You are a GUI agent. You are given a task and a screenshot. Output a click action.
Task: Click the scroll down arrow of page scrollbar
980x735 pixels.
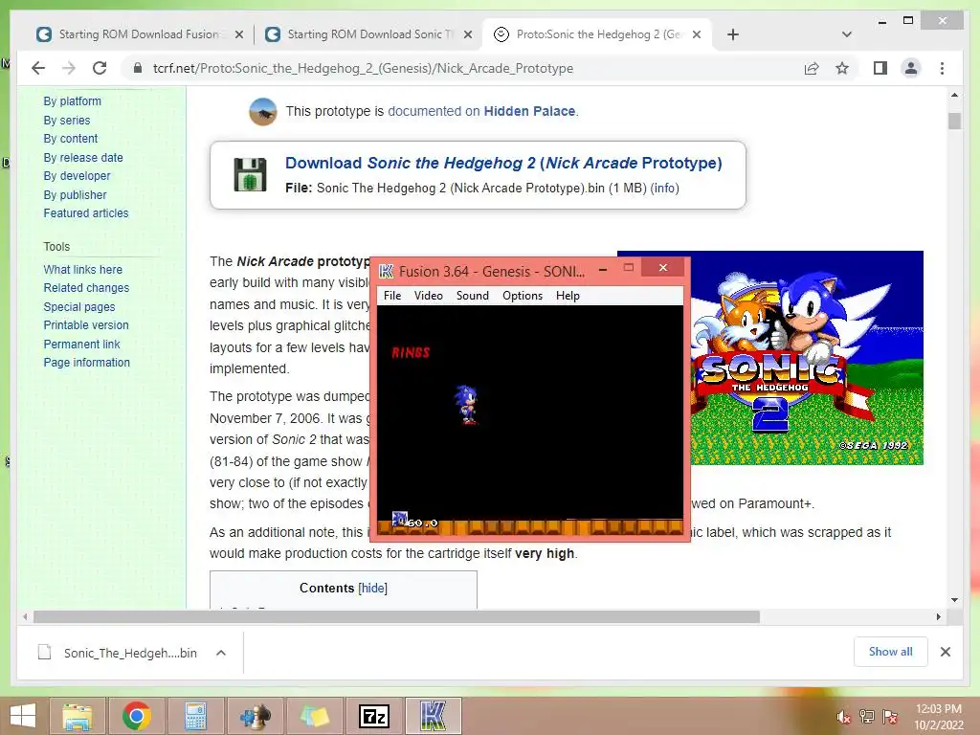tap(954, 600)
